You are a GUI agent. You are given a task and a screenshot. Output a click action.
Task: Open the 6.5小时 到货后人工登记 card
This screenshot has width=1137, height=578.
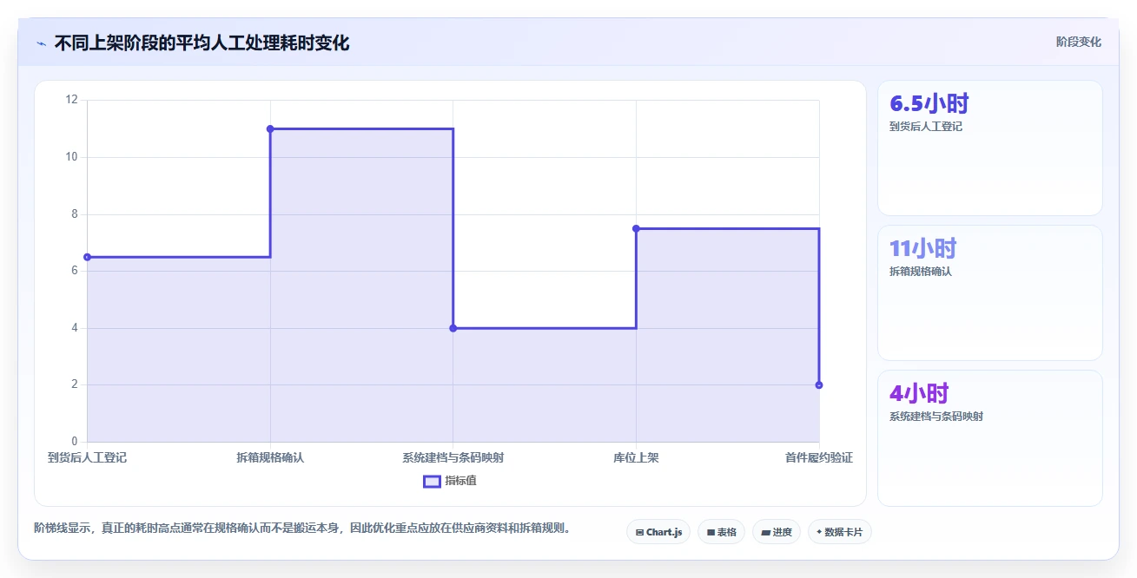(990, 148)
